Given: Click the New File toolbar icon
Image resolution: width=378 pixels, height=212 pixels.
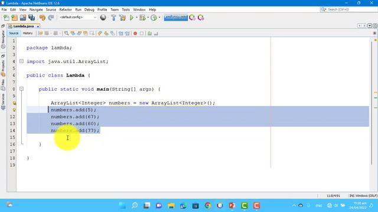Looking at the screenshot, I should (6, 18).
